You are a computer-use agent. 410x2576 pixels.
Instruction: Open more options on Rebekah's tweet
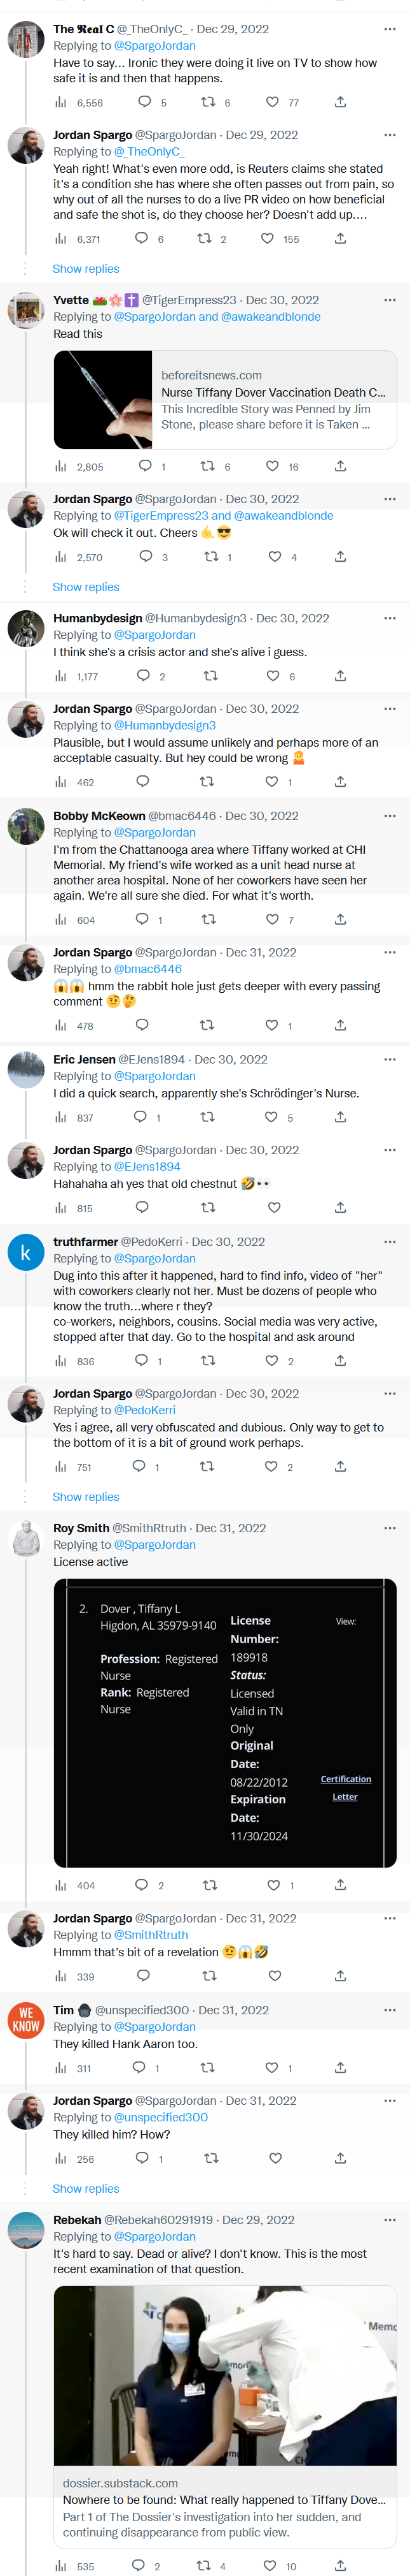(x=390, y=2220)
